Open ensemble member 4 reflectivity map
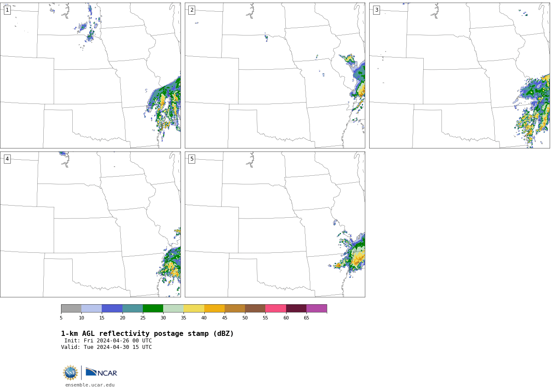 (x=90, y=224)
